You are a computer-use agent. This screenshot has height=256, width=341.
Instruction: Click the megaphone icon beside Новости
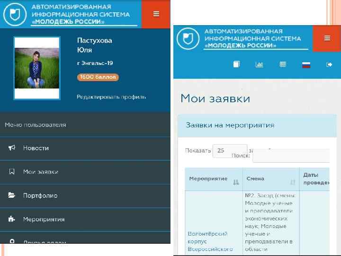pos(12,148)
